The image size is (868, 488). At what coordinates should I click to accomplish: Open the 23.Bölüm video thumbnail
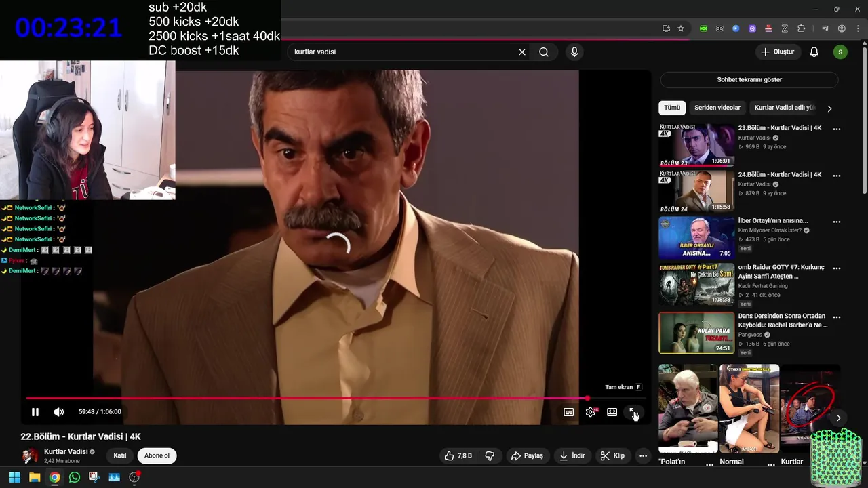696,144
